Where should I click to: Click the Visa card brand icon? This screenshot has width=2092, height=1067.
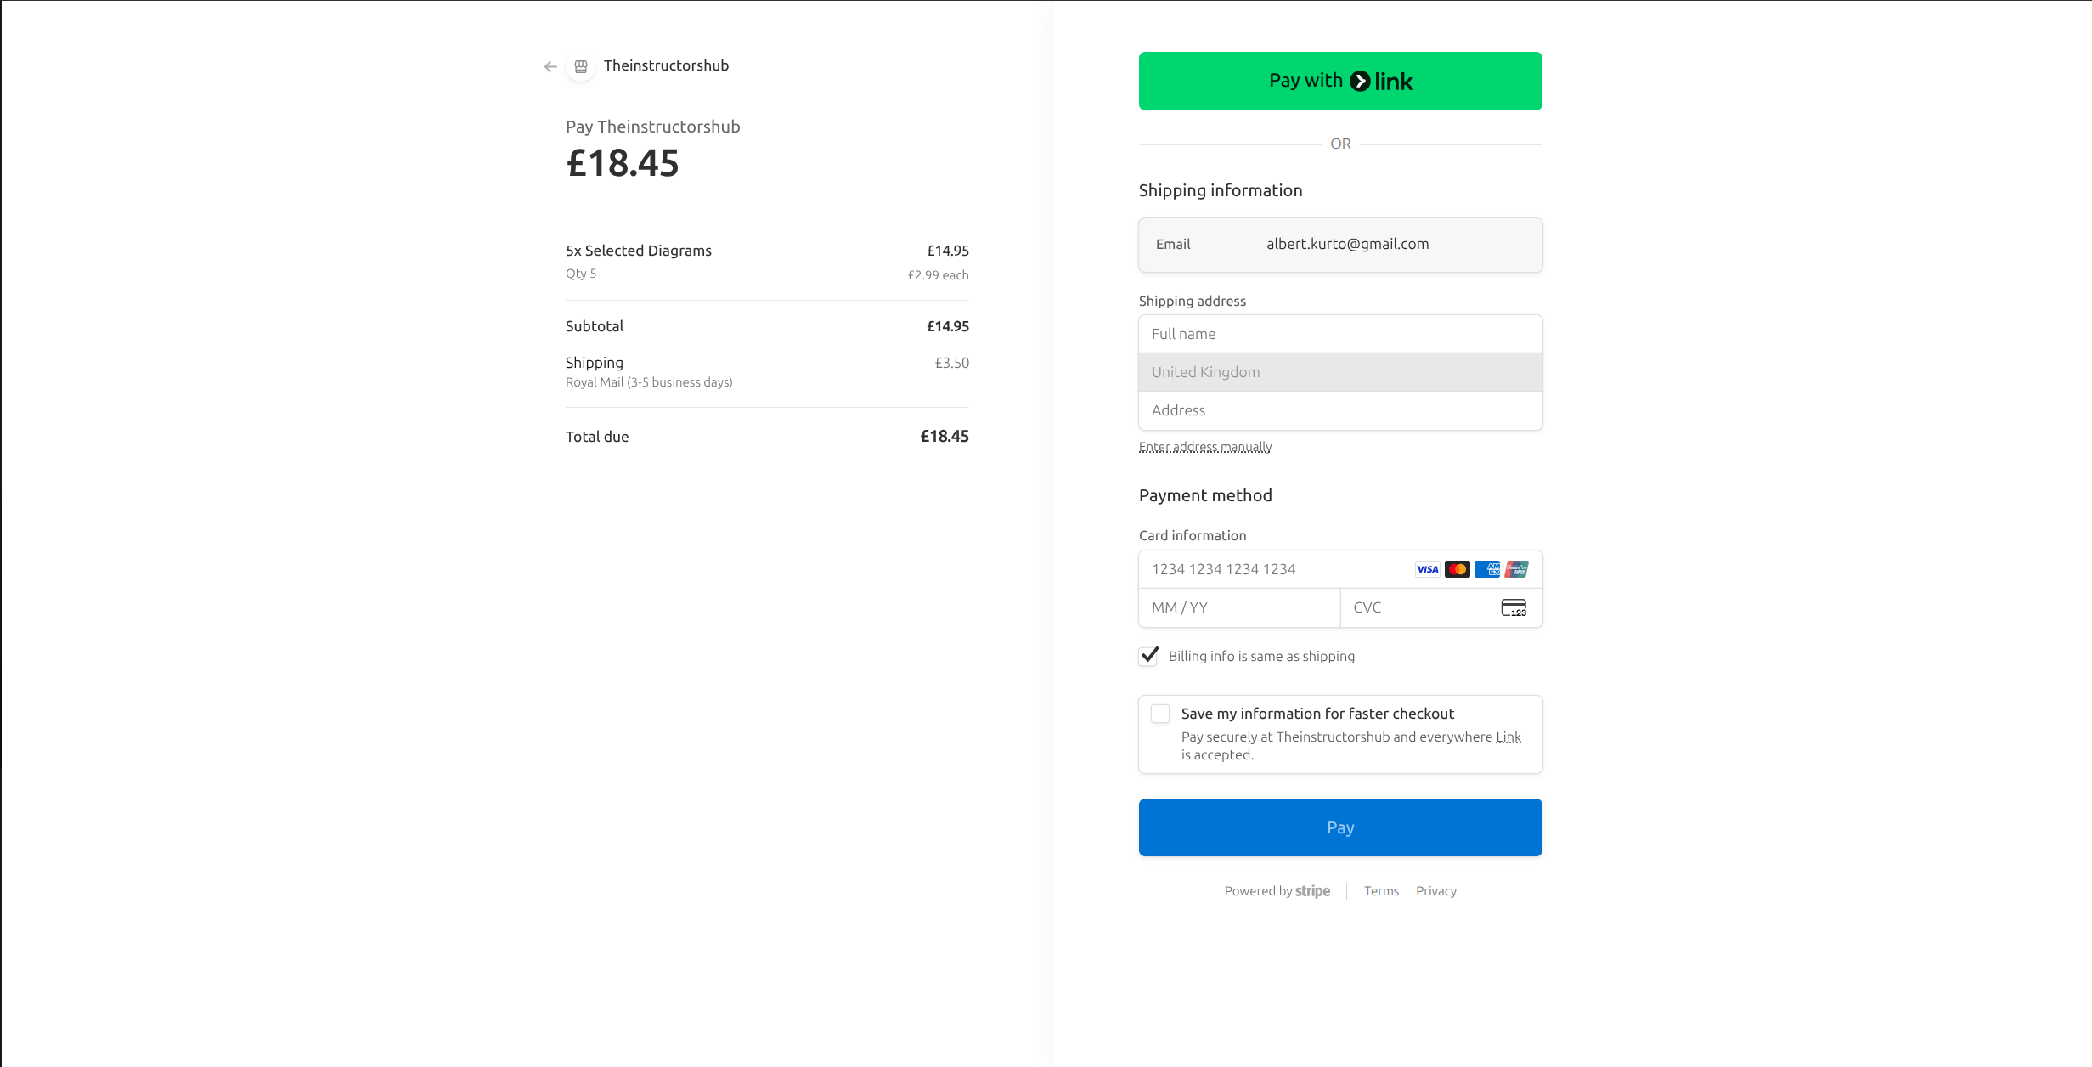coord(1428,569)
